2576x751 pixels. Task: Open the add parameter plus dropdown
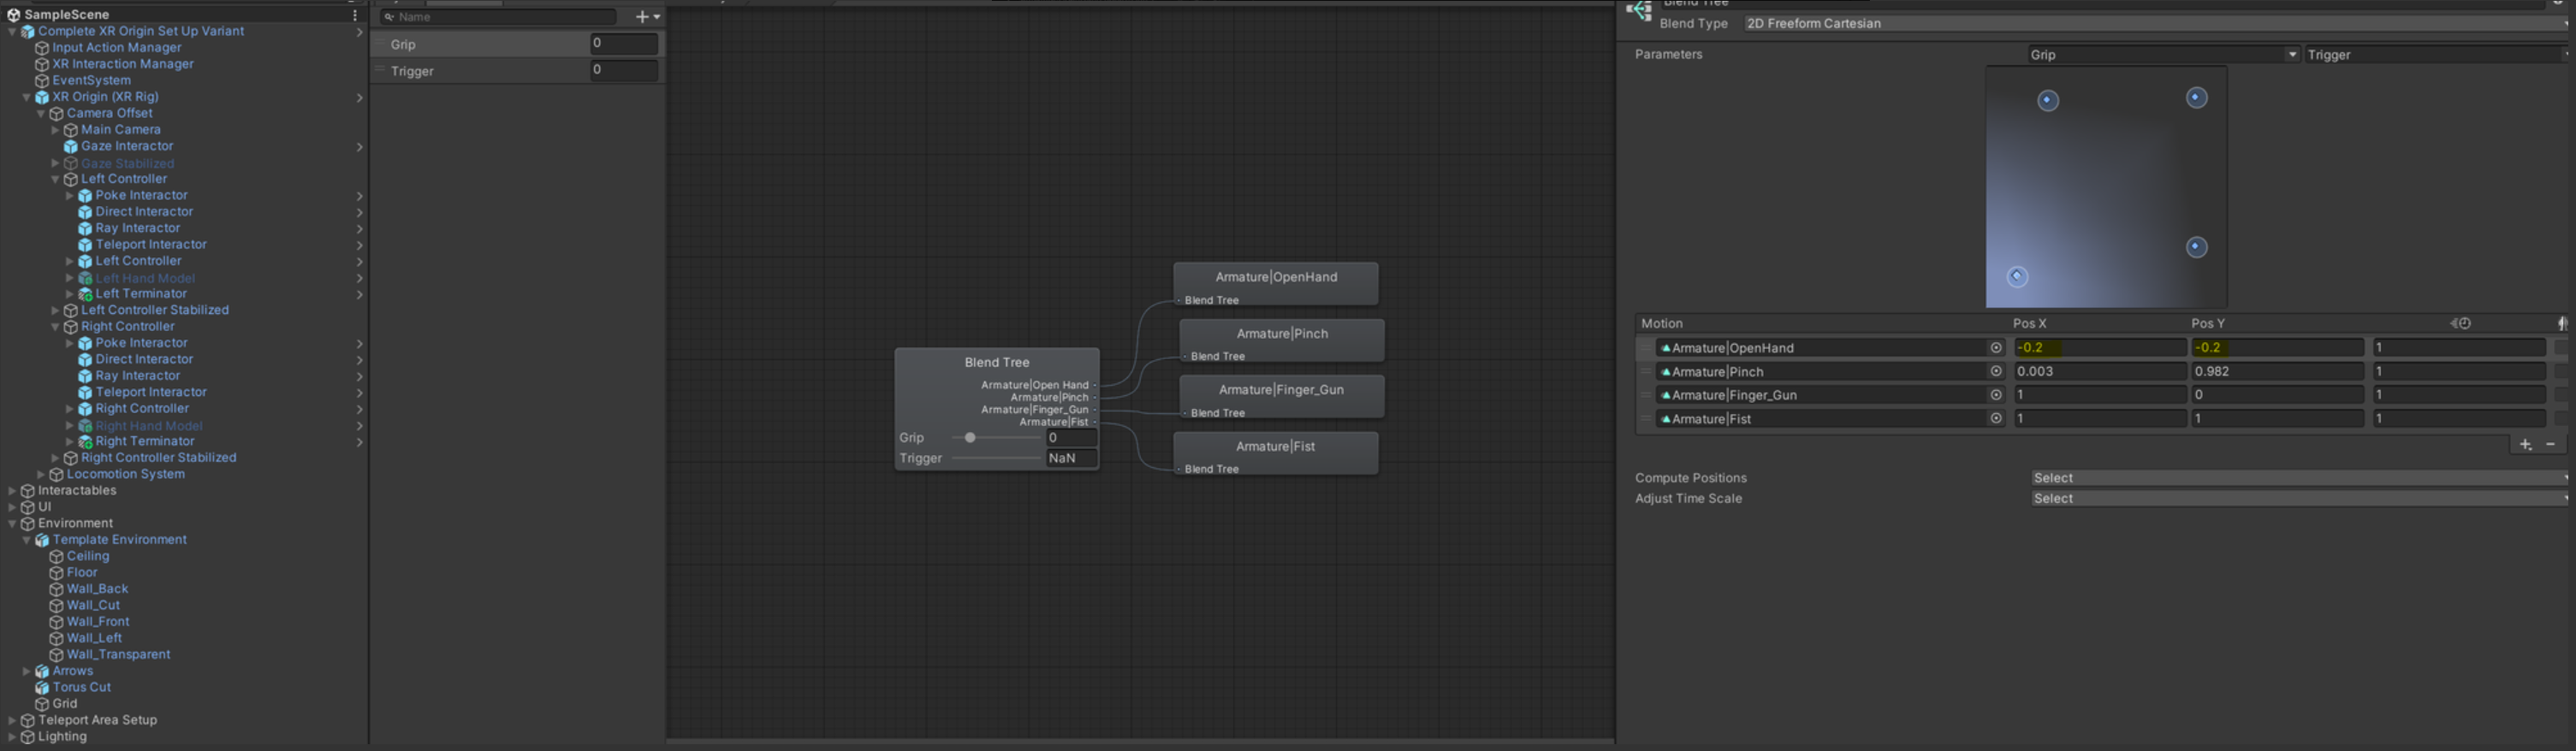click(648, 17)
